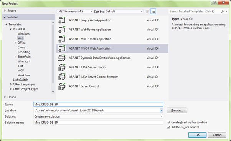The width and height of the screenshot is (231, 141).
Task: Select the LightSwitch template category
Action: pos(20,80)
